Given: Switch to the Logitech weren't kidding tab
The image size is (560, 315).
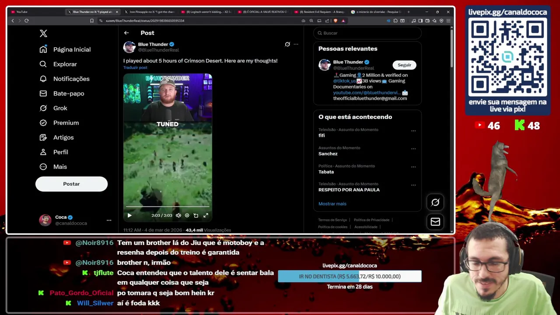Looking at the screenshot, I should tap(206, 12).
